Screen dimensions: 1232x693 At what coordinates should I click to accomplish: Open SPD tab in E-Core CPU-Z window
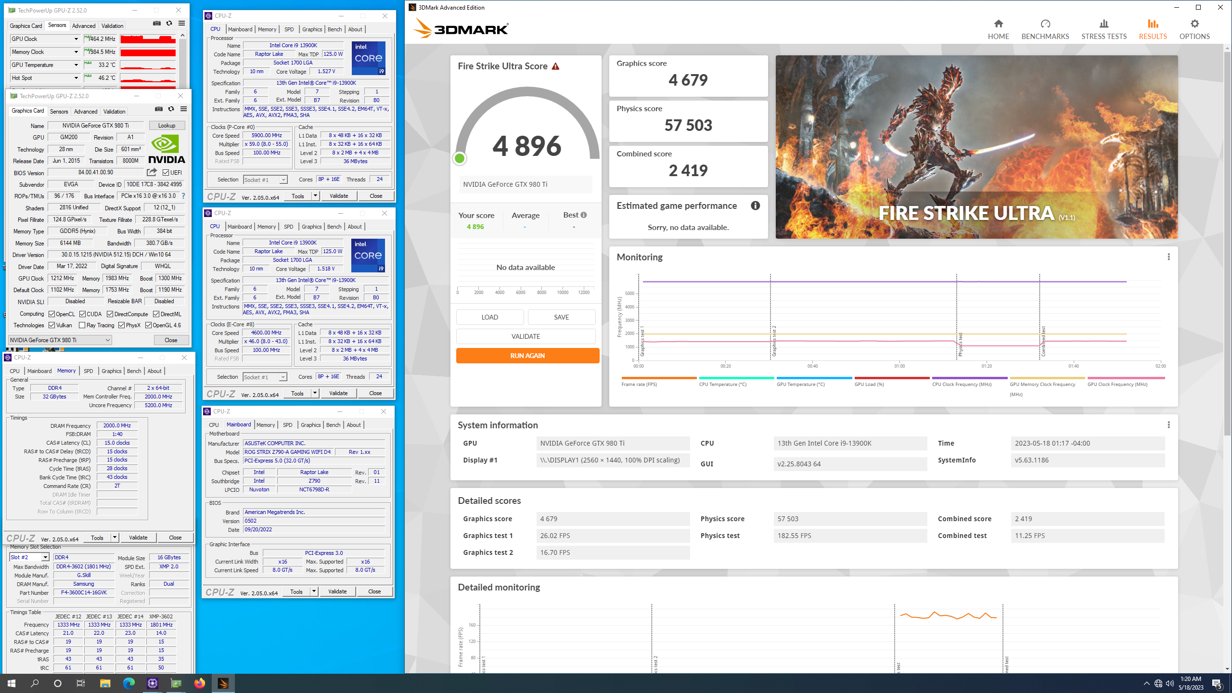pyautogui.click(x=288, y=227)
